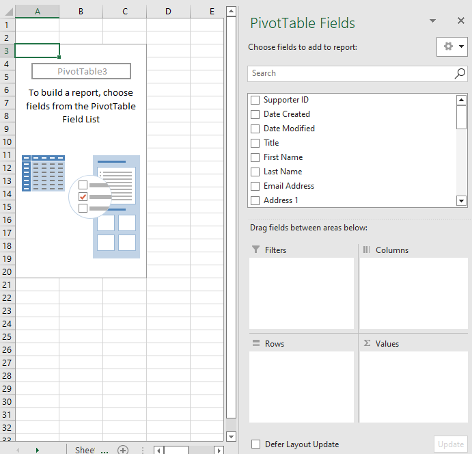Toggle Defer Layout Update checkbox
Viewport: 472px width, 454px height.
pos(255,444)
